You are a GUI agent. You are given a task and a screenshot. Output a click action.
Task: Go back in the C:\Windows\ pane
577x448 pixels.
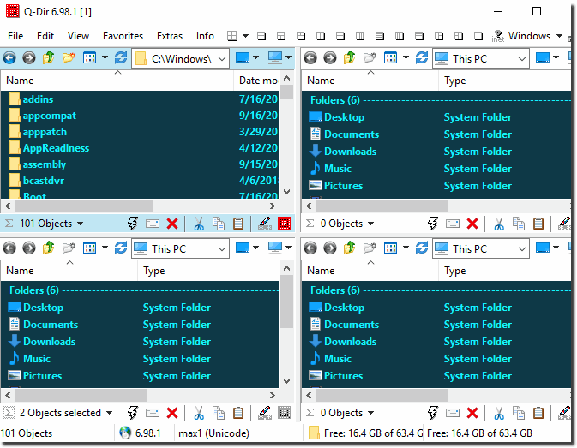pyautogui.click(x=9, y=57)
